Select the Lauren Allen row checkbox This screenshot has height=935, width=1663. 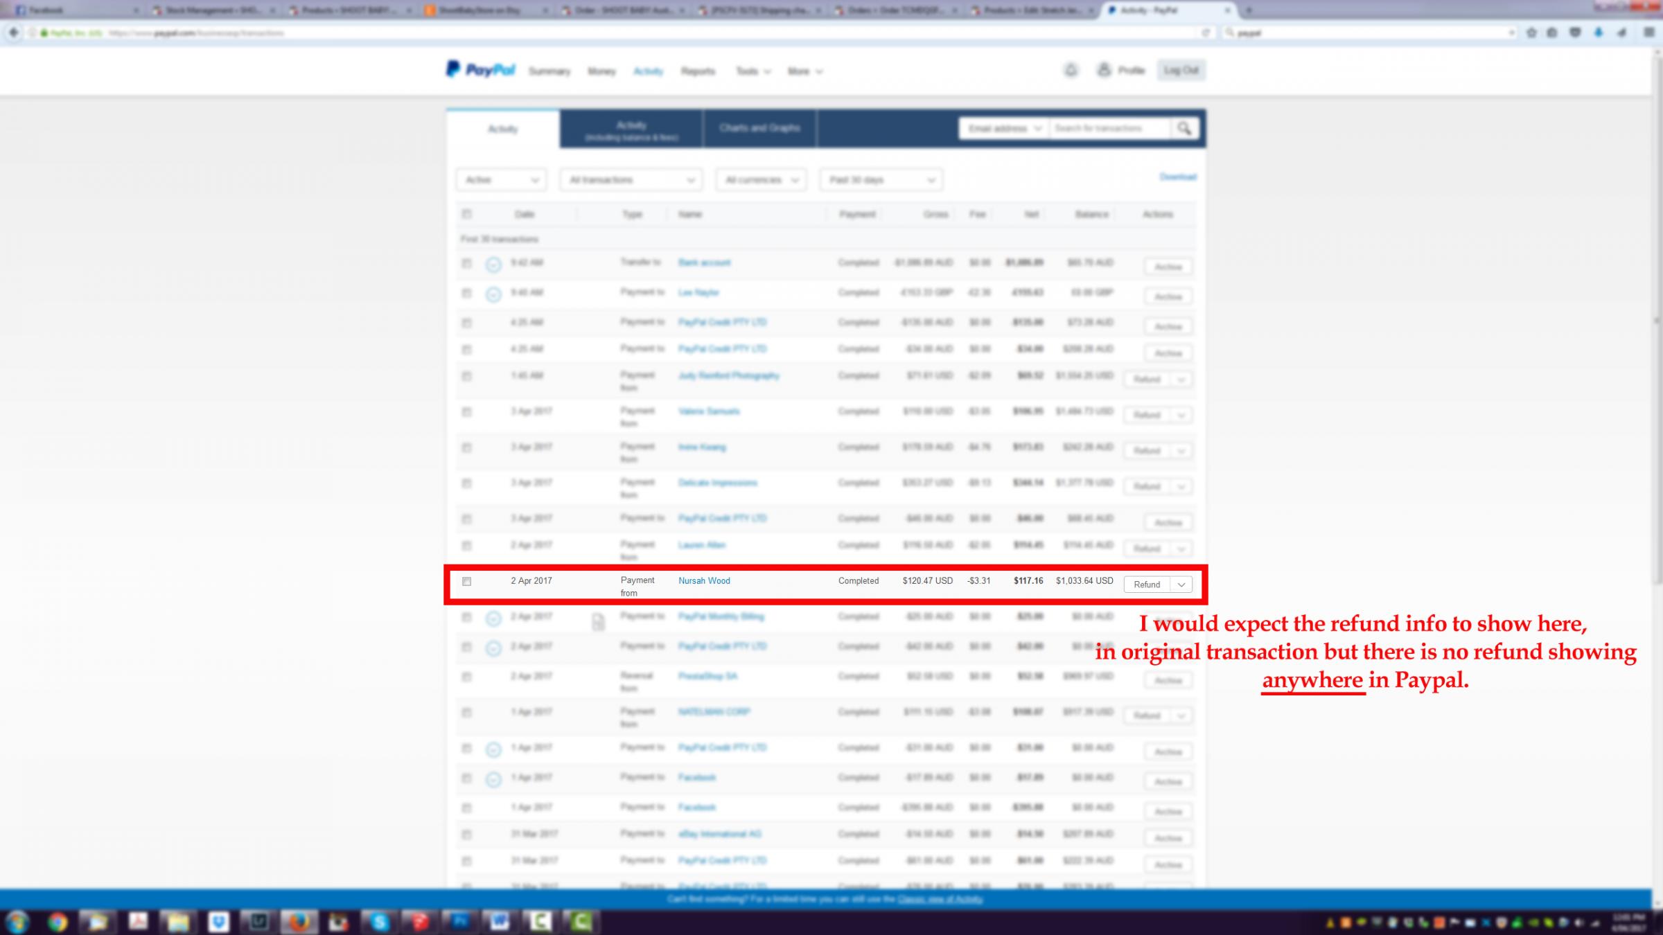pyautogui.click(x=466, y=546)
